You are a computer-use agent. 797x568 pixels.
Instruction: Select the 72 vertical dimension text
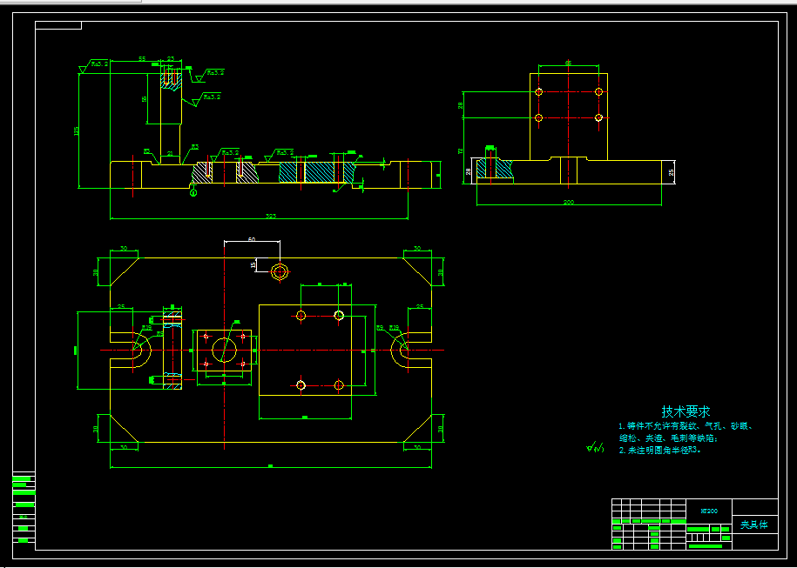[x=461, y=150]
